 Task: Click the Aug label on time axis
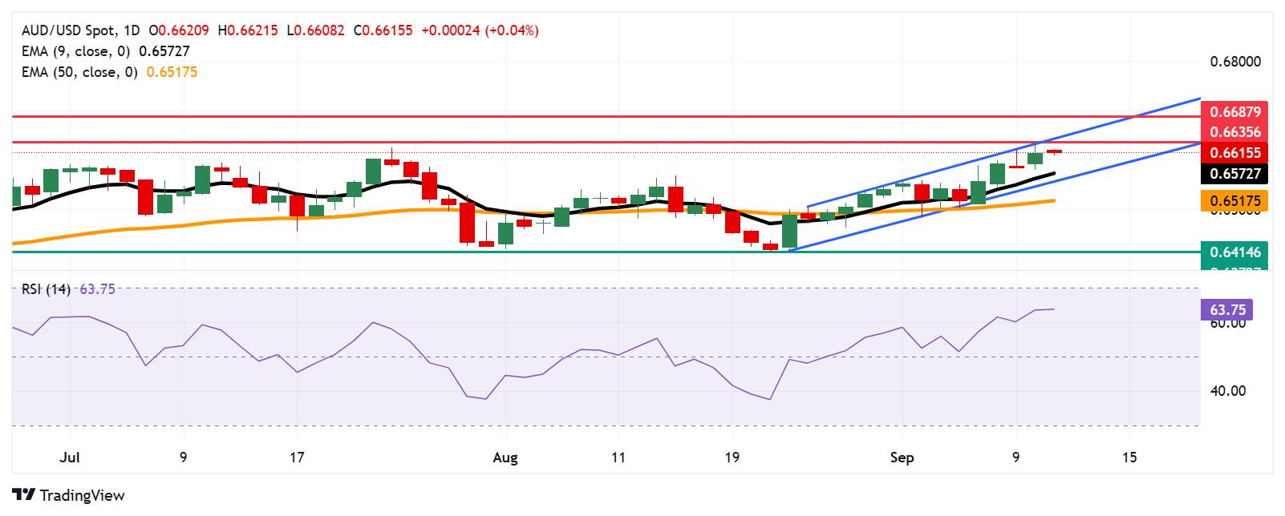pos(505,458)
